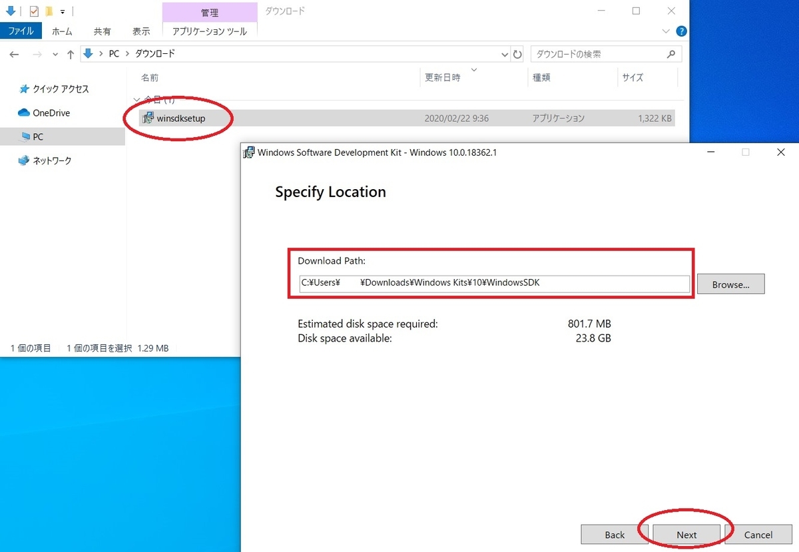Switch to the ホーム ribbon tab
Viewport: 799px width, 552px height.
(62, 31)
